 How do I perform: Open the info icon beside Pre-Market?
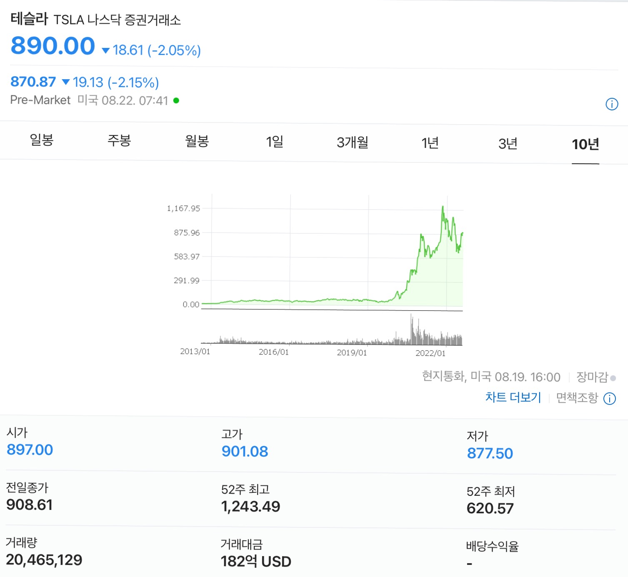pos(611,104)
